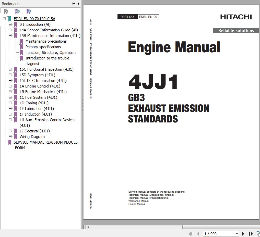Screen dimensions: 260x237
Task: Expand the Wiring Diagram node
Action: (x=10, y=137)
